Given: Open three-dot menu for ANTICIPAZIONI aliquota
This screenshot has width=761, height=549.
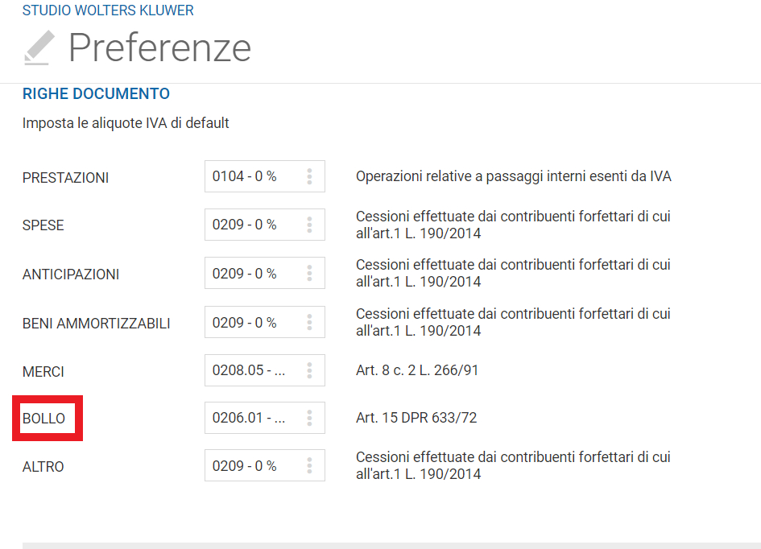Looking at the screenshot, I should point(310,273).
